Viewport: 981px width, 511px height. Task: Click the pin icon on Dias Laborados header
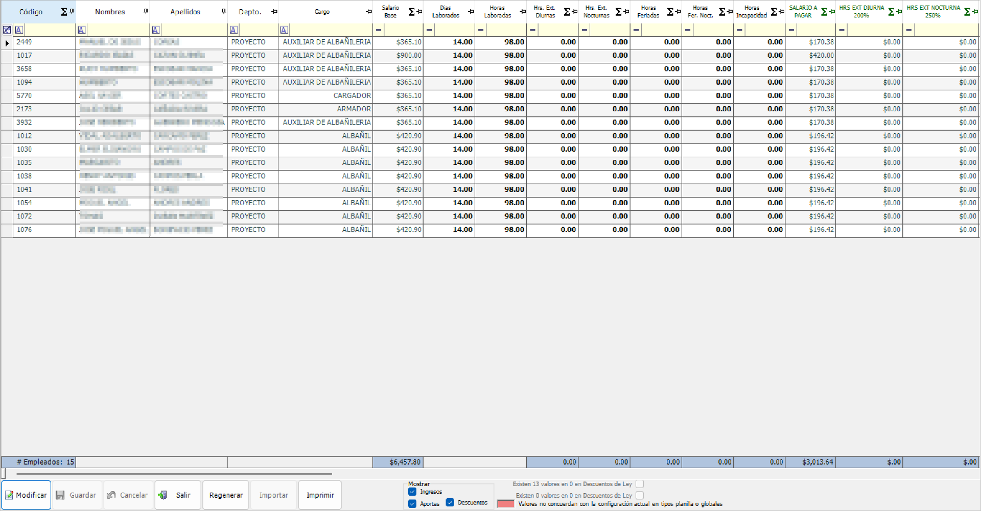[x=471, y=11]
